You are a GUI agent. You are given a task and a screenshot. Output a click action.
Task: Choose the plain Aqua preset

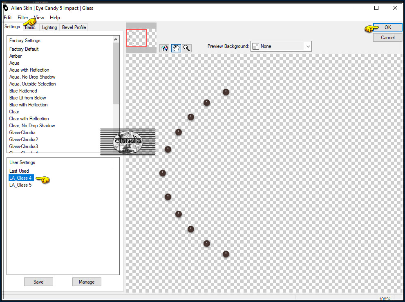pos(14,63)
